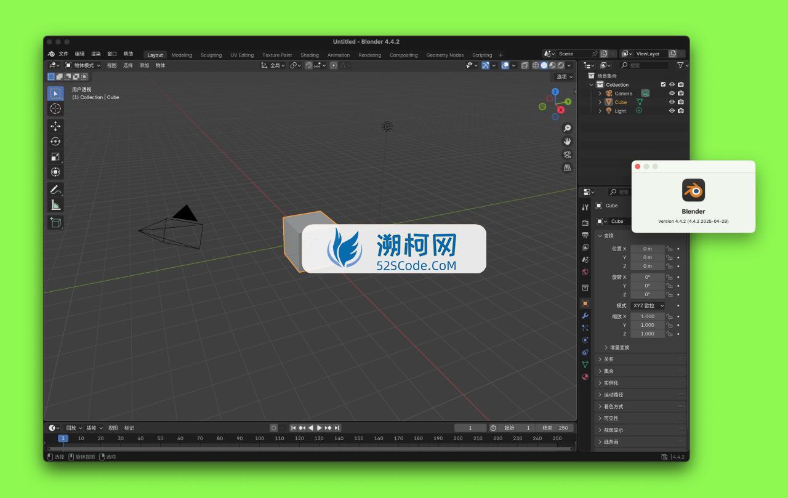Toggle camera view icon in viewport

coord(567,155)
